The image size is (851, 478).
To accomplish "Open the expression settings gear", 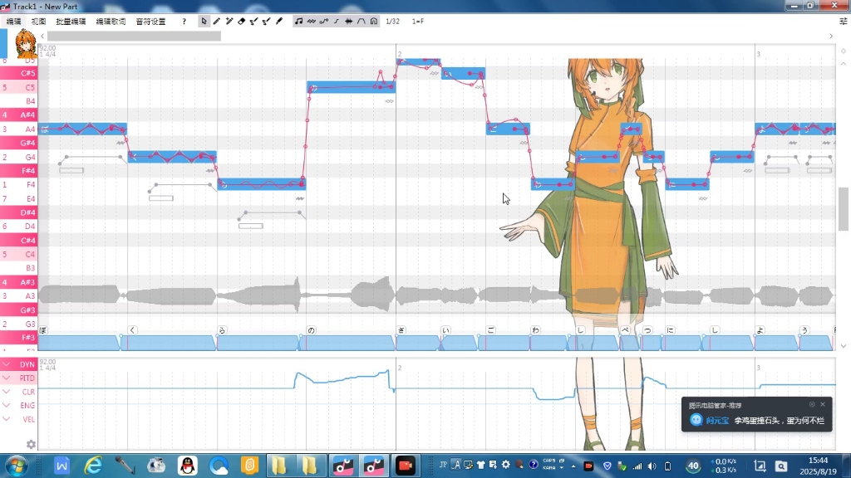I will tap(31, 445).
